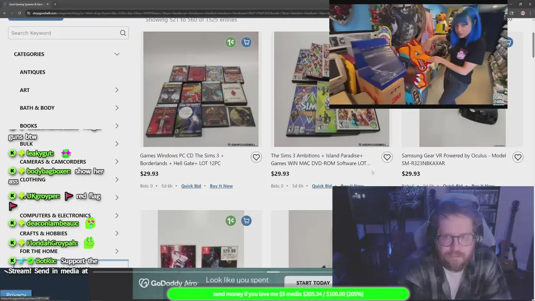Viewport: 535px width, 301px height.
Task: Select the BOOKS category label
Action: pyautogui.click(x=28, y=126)
